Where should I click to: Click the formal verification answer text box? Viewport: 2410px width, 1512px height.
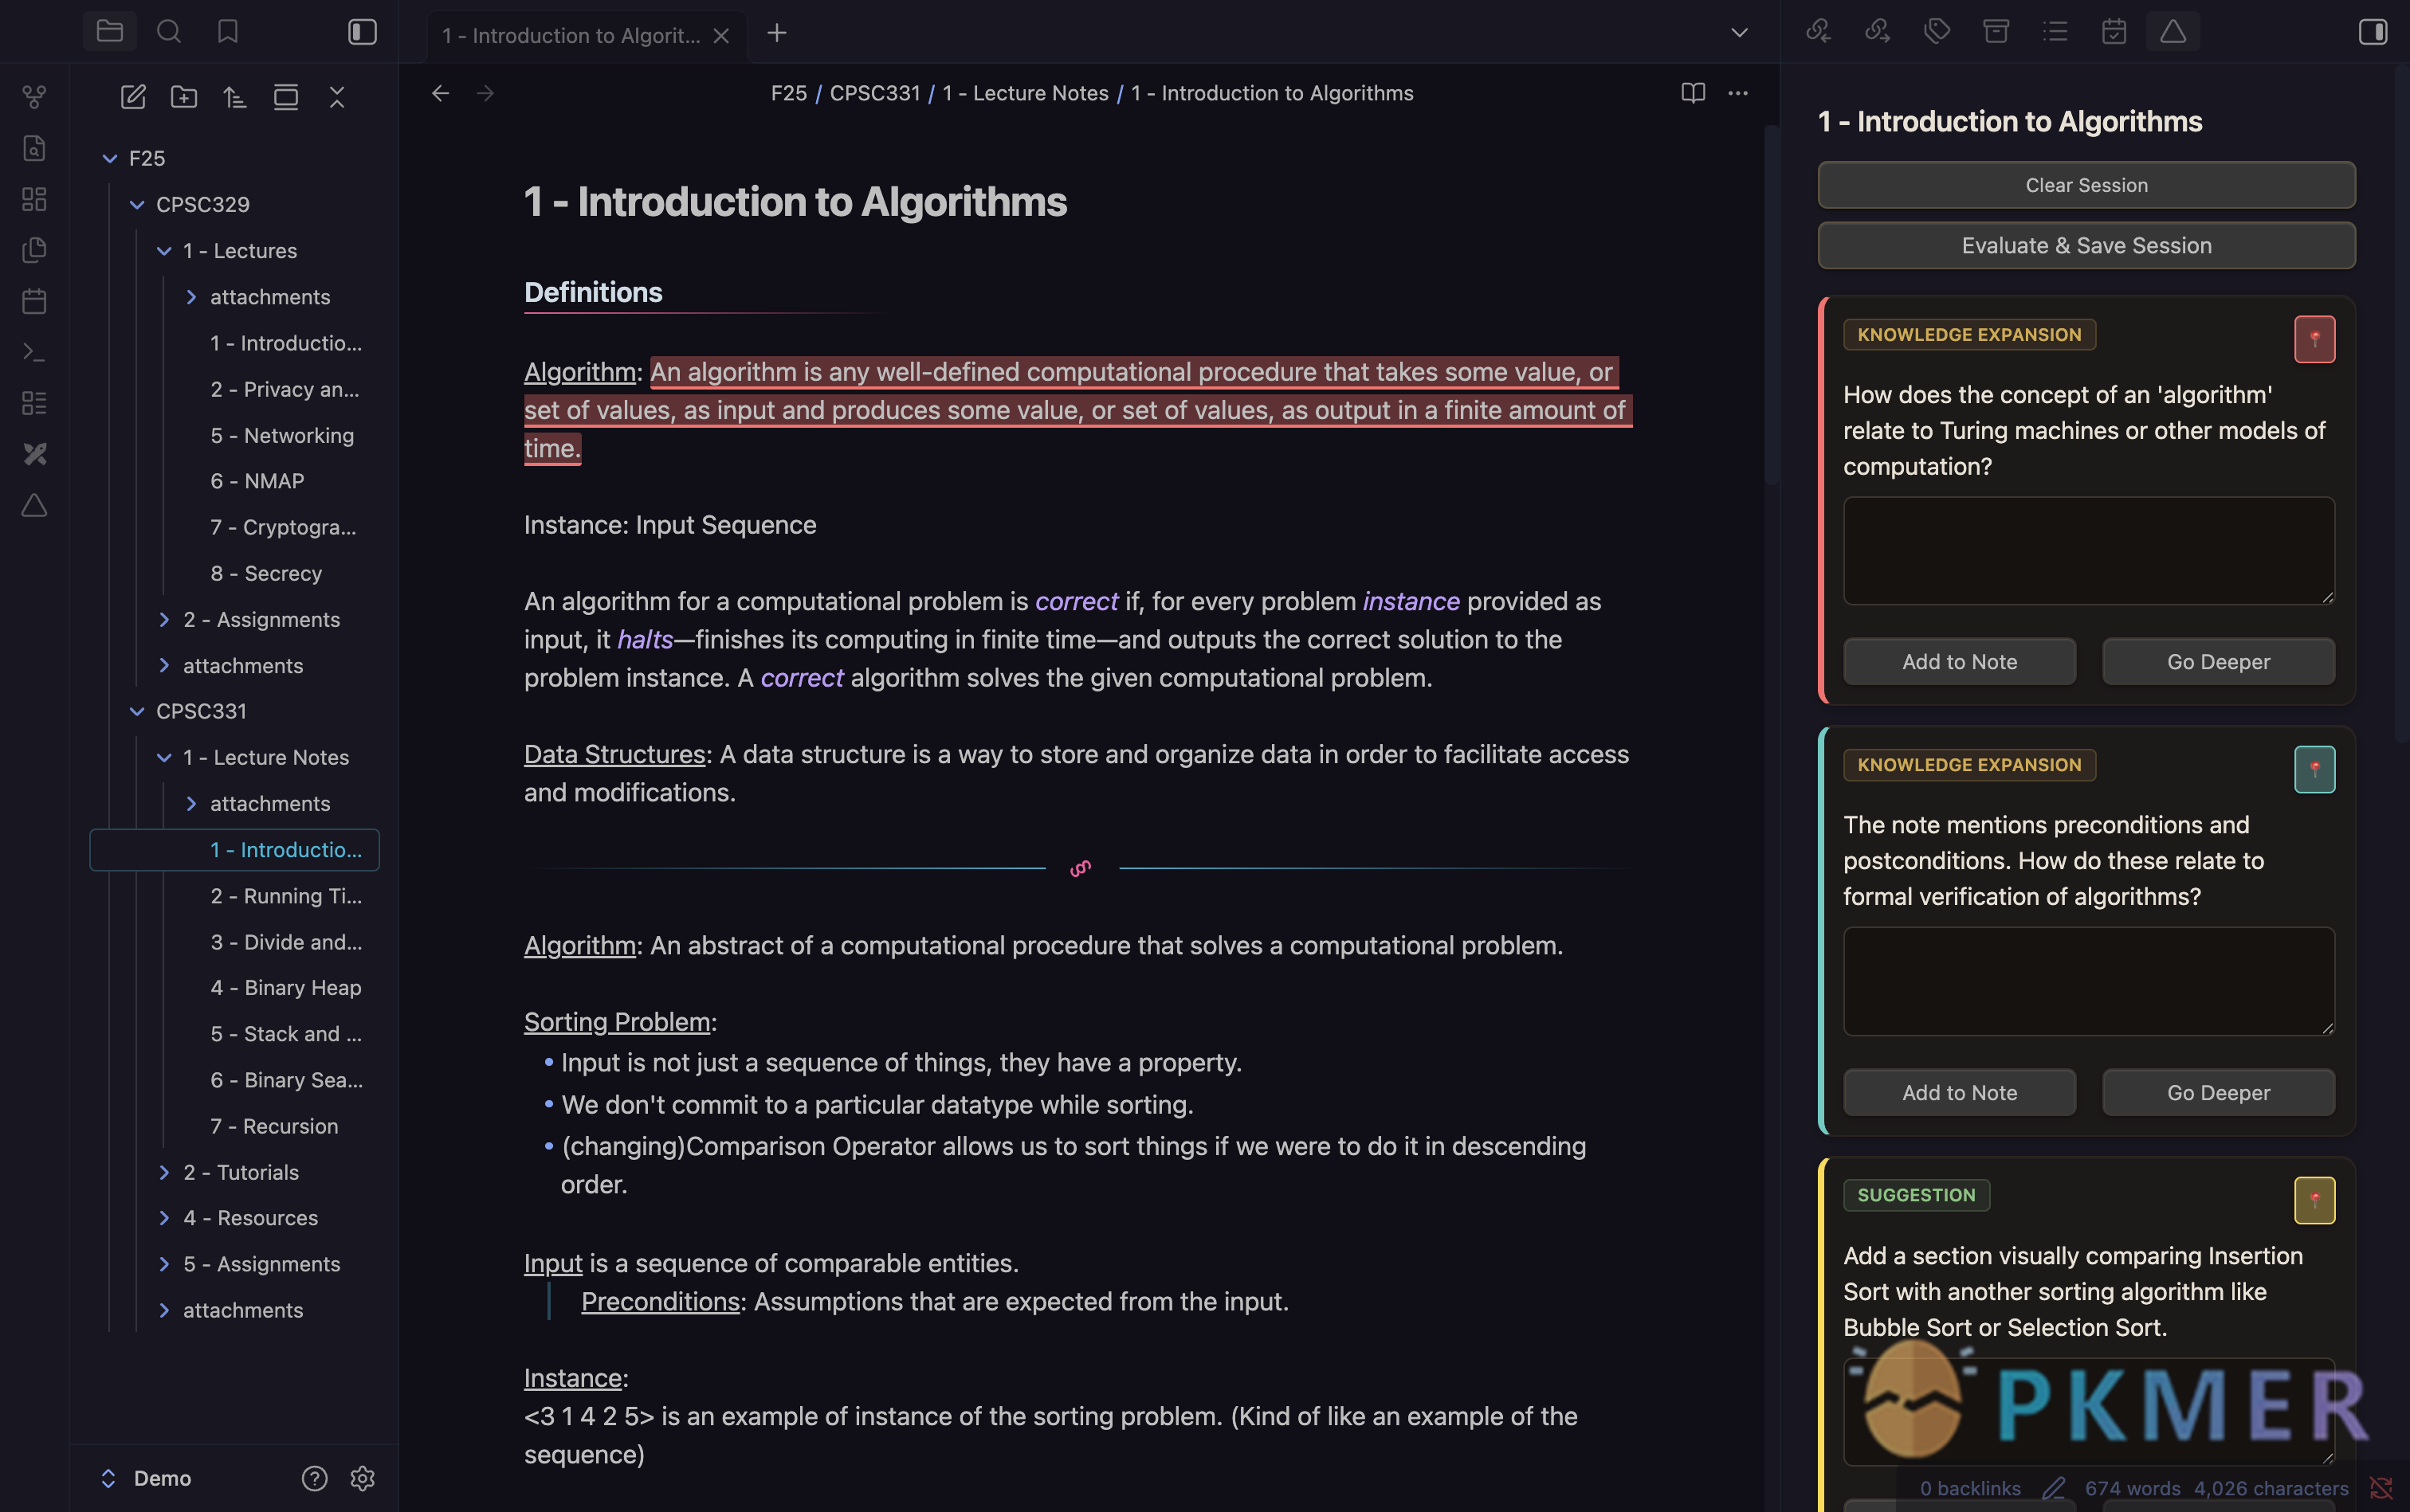[2089, 981]
